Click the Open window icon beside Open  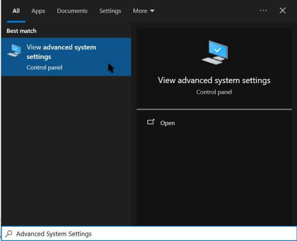(151, 122)
